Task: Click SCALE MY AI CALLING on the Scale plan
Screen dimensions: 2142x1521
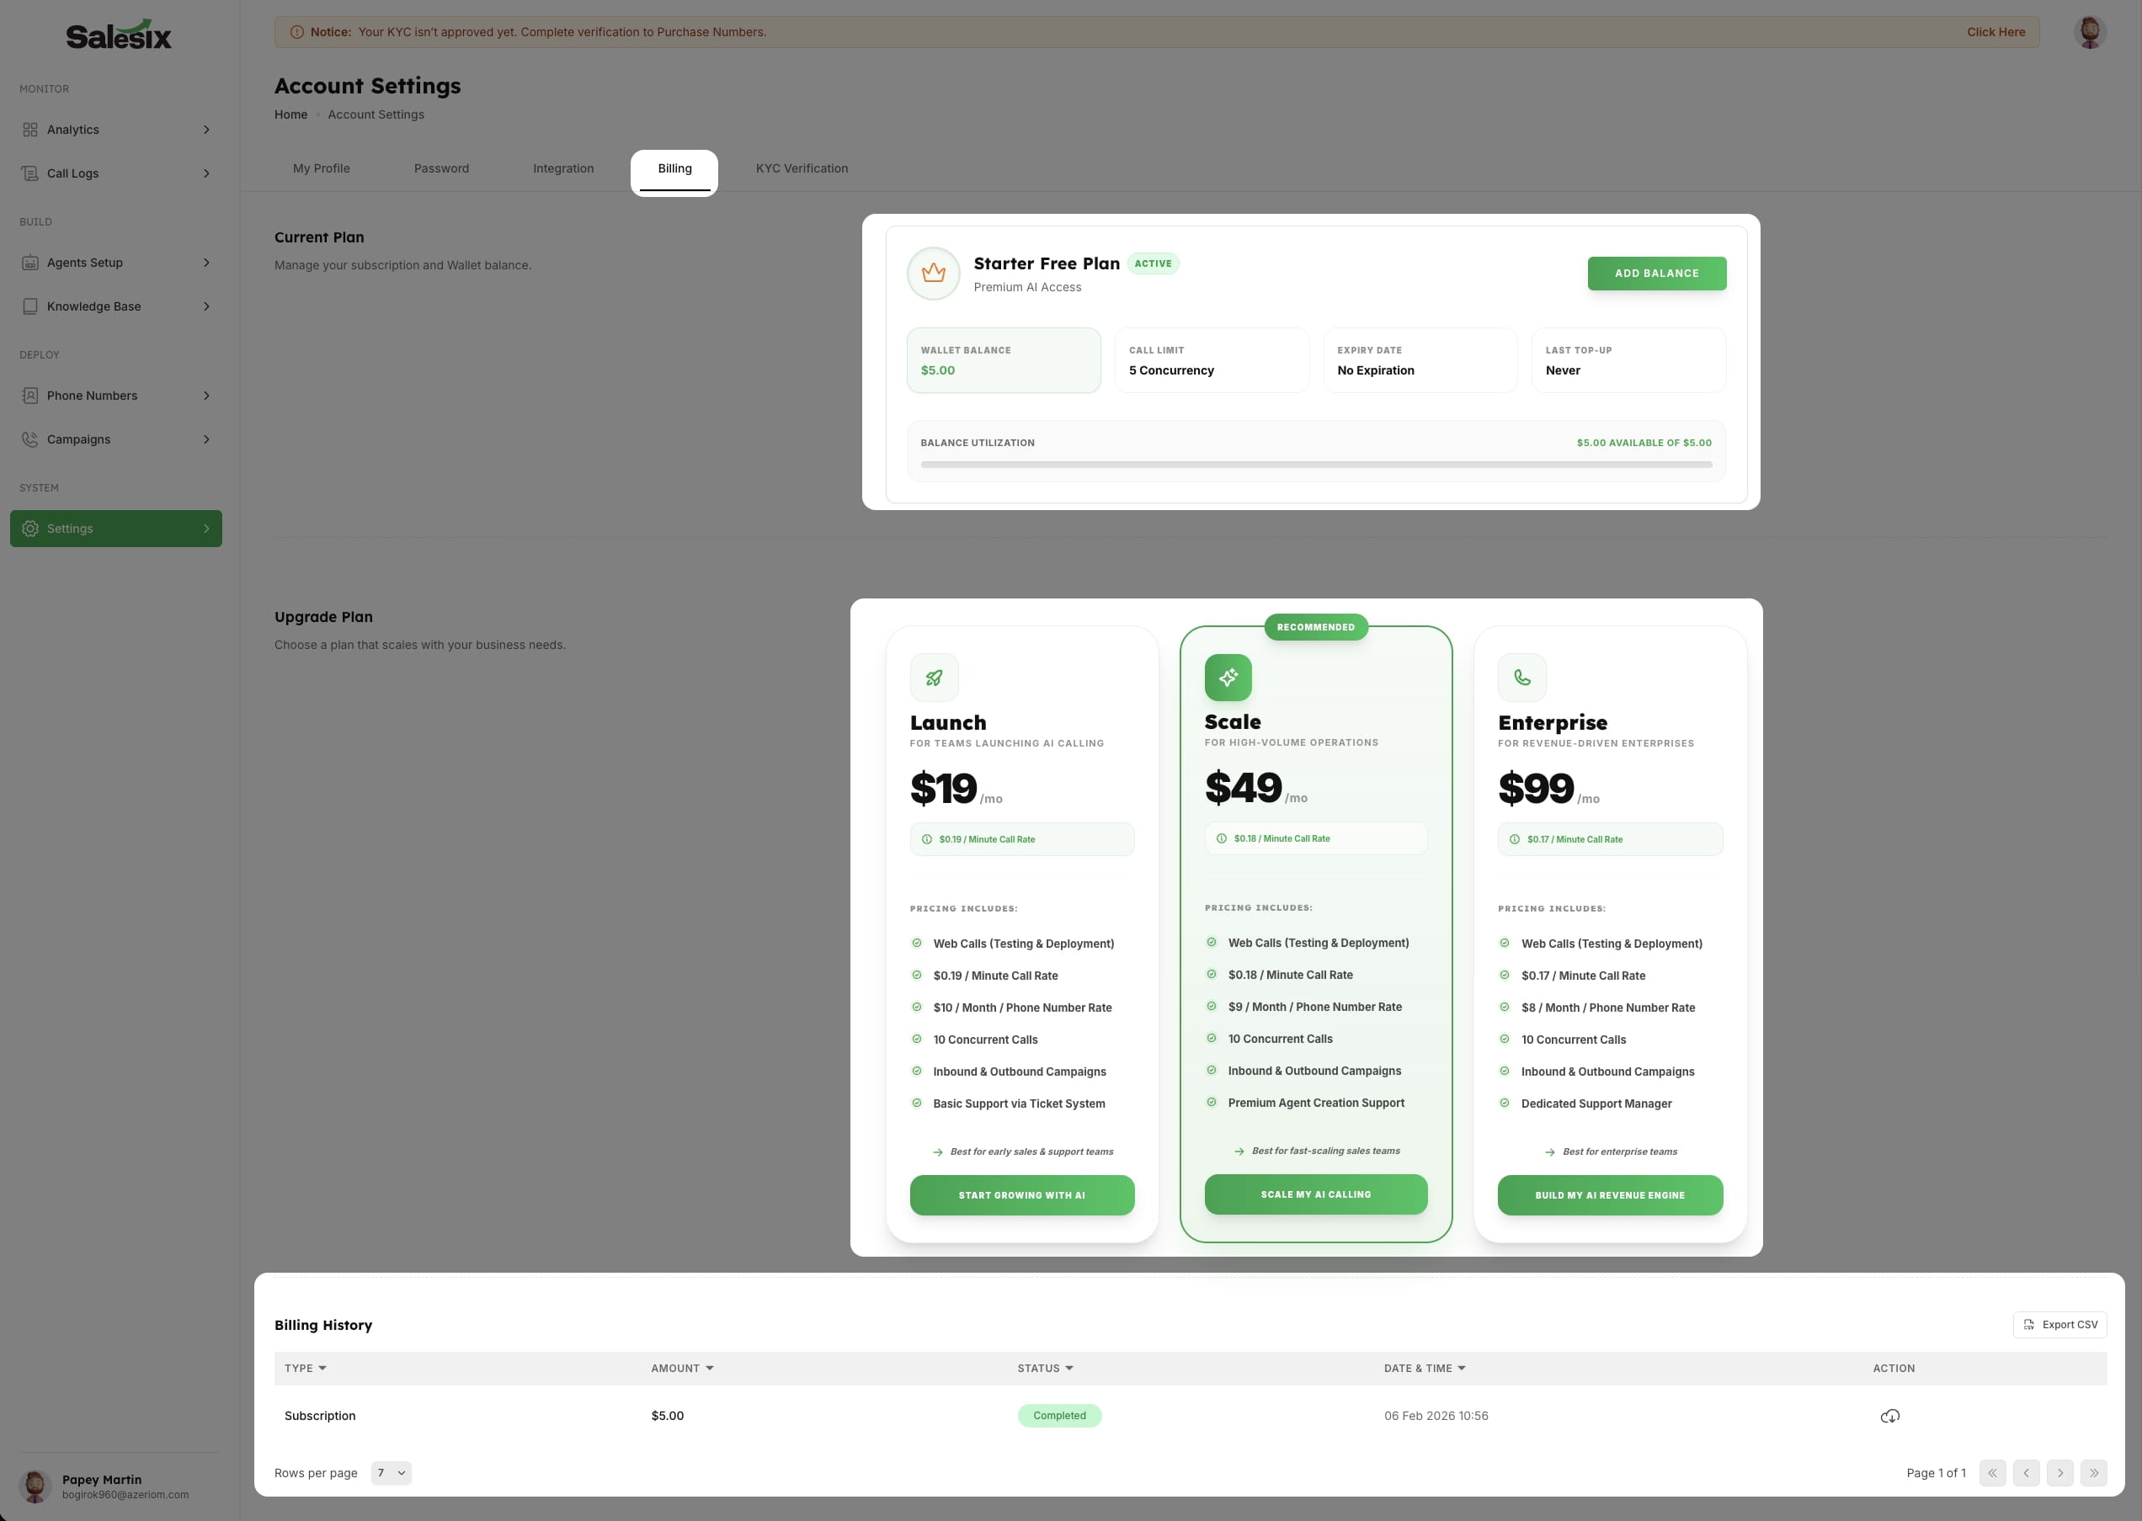Action: [1316, 1194]
